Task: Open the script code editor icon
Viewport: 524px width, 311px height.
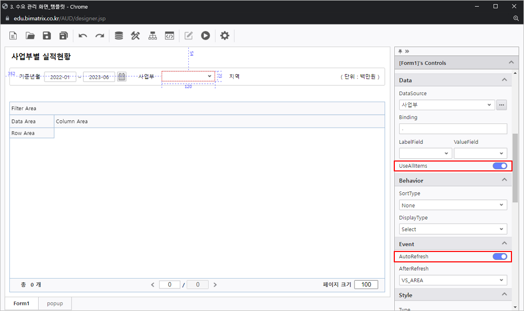Action: click(x=169, y=36)
